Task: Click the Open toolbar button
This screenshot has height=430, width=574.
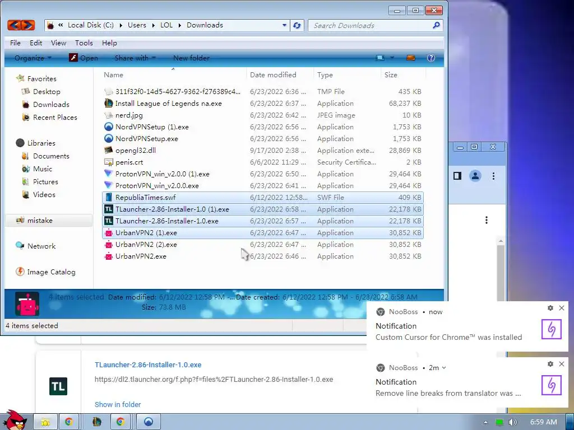Action: click(x=84, y=58)
